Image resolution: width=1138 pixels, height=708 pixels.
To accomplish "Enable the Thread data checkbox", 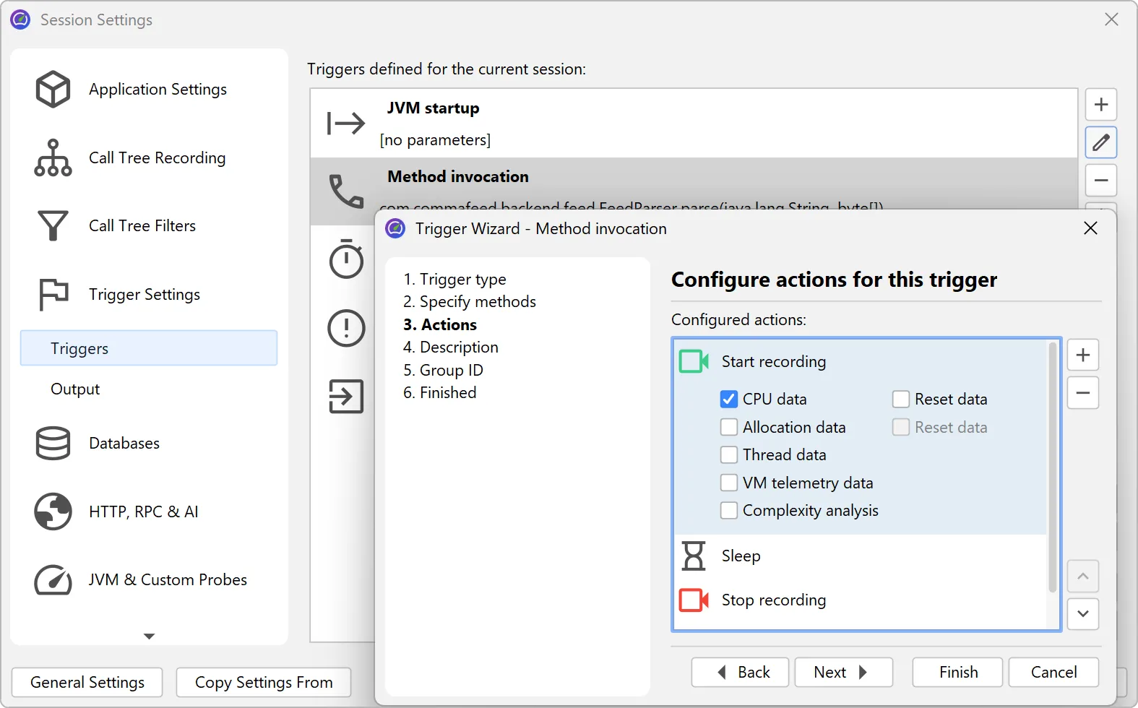I will tap(729, 454).
